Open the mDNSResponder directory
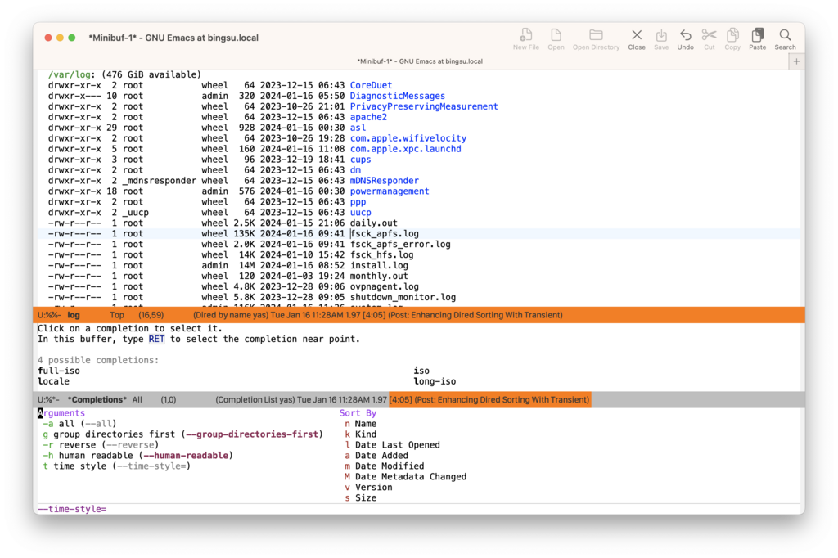The image size is (838, 558). pyautogui.click(x=385, y=181)
